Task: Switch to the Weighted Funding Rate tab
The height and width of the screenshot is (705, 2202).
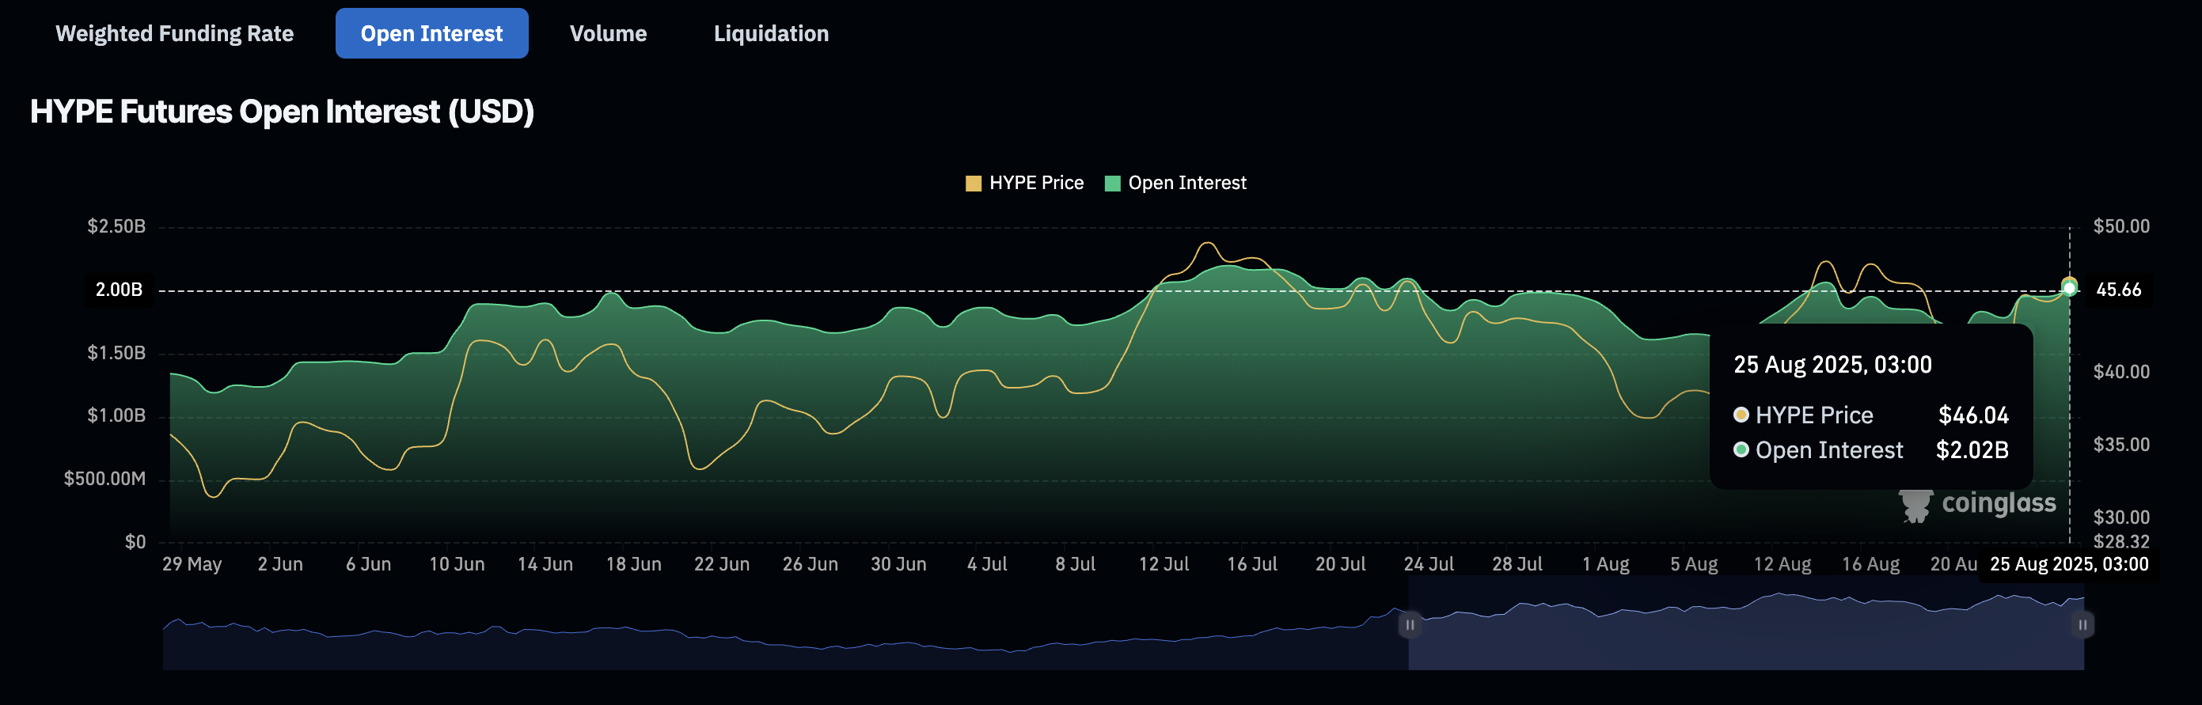Action: pyautogui.click(x=174, y=34)
